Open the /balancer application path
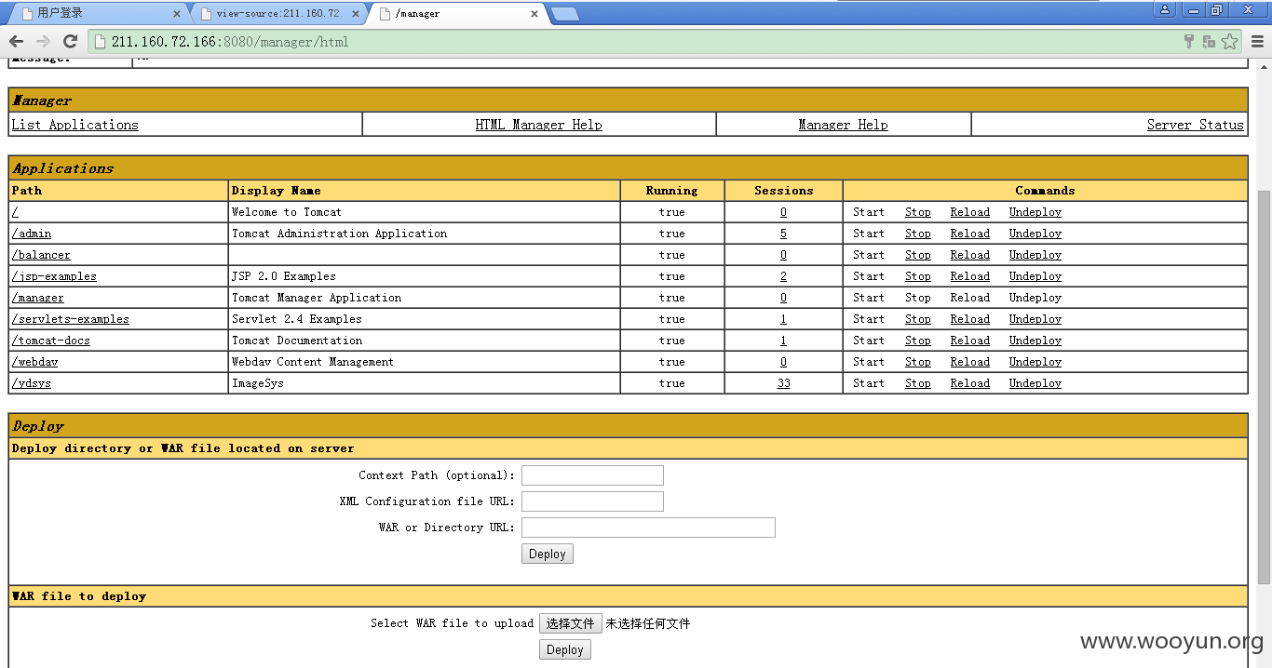1272x668 pixels. 41,255
